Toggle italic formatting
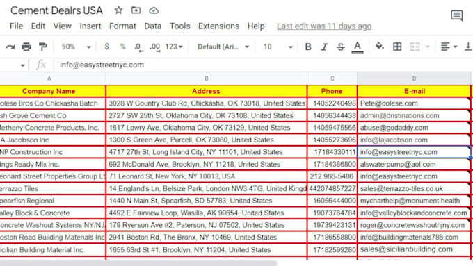The height and width of the screenshot is (266, 473). (x=324, y=47)
